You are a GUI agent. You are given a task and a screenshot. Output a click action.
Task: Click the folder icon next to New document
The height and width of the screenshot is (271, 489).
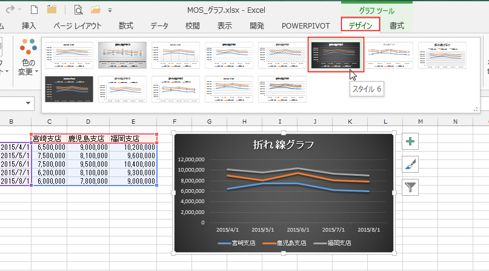pos(52,10)
